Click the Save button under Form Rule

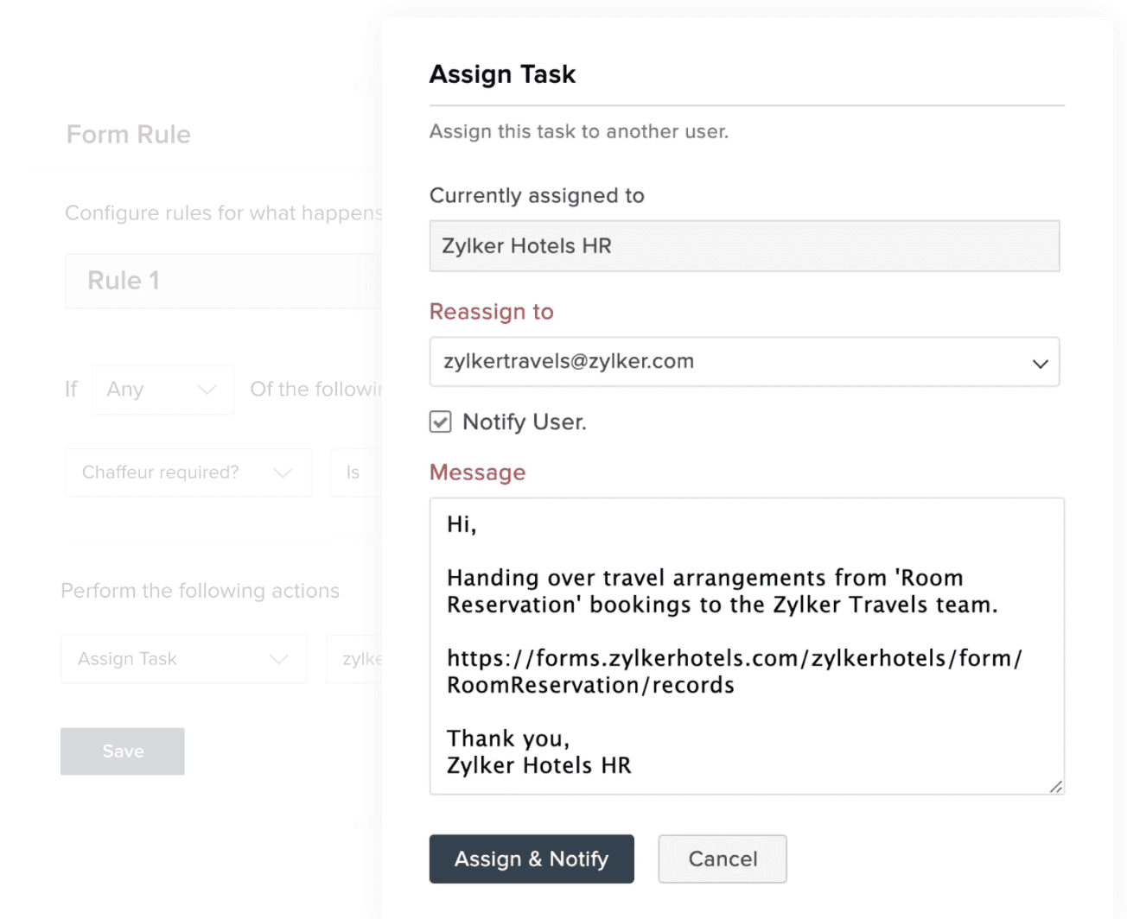pyautogui.click(x=123, y=751)
